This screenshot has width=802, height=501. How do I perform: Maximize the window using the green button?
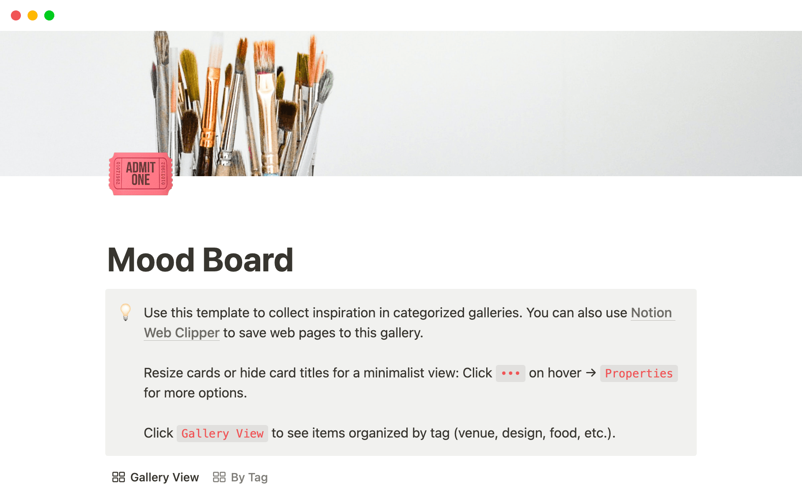[49, 15]
